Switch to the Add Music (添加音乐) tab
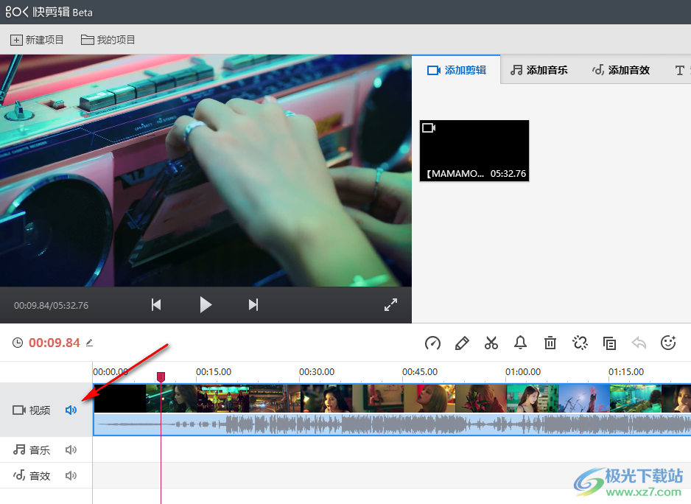Viewport: 691px width, 504px height. point(539,70)
